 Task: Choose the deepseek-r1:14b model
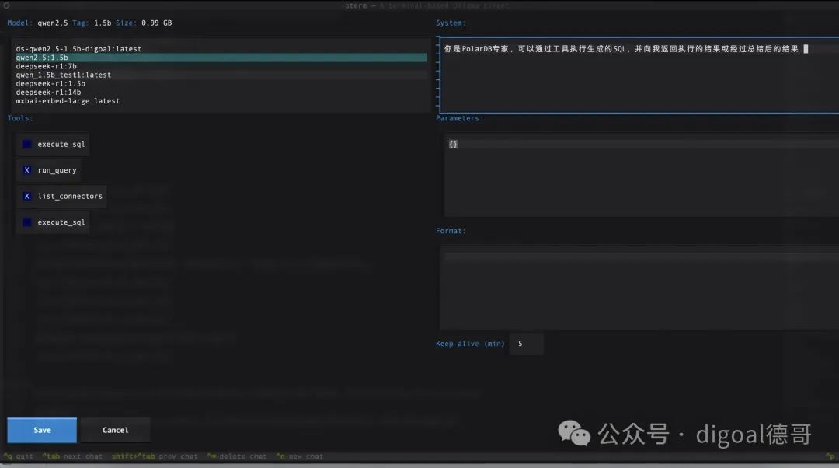pos(48,93)
